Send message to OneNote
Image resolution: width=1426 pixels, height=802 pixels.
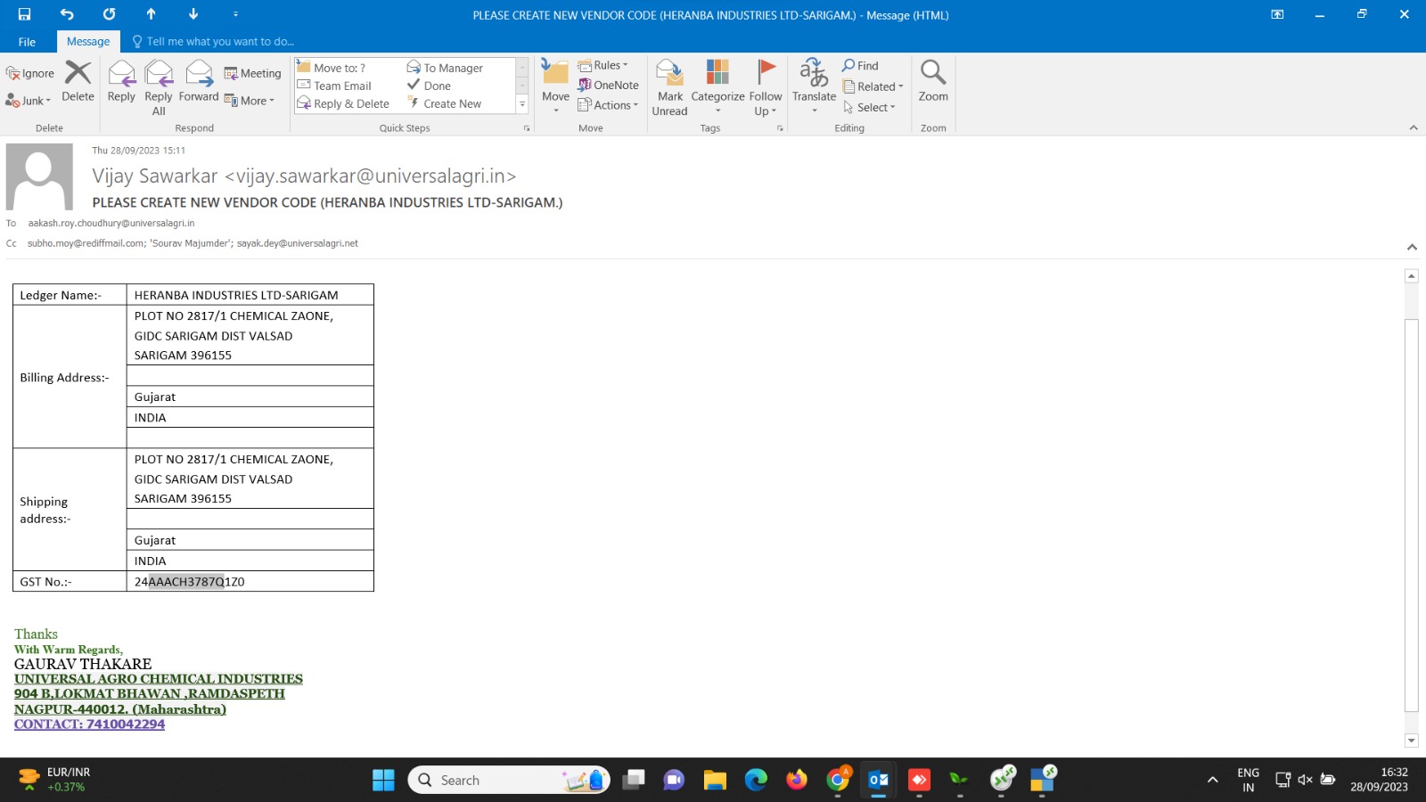pyautogui.click(x=608, y=86)
